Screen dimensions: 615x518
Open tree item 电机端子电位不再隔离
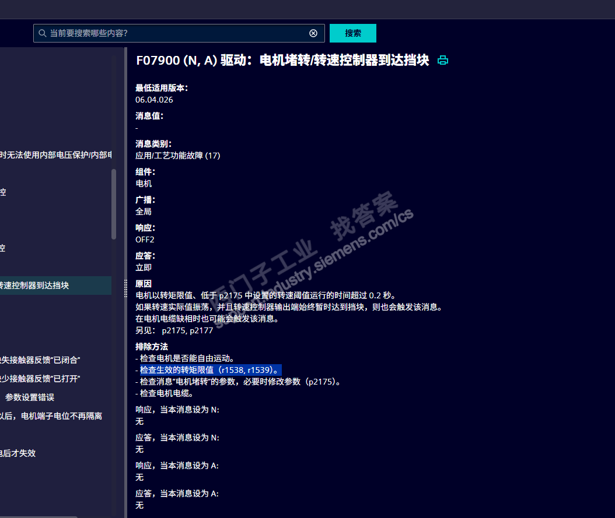point(51,416)
